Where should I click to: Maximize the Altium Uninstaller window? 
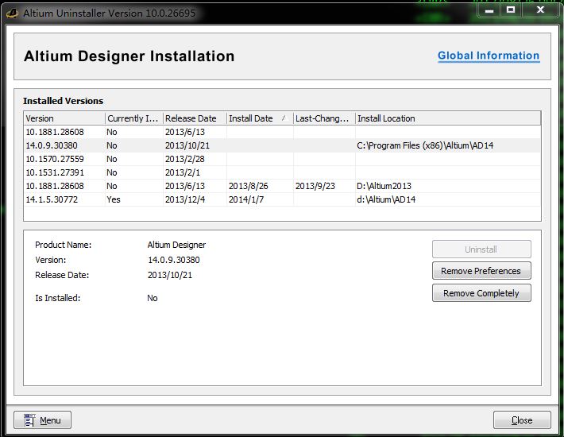(x=511, y=10)
